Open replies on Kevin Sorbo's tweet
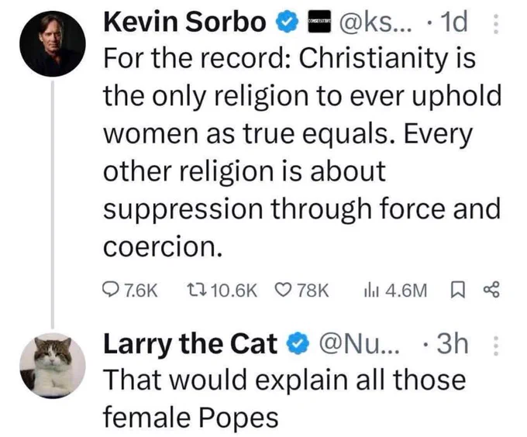This screenshot has height=437, width=527. 129,291
